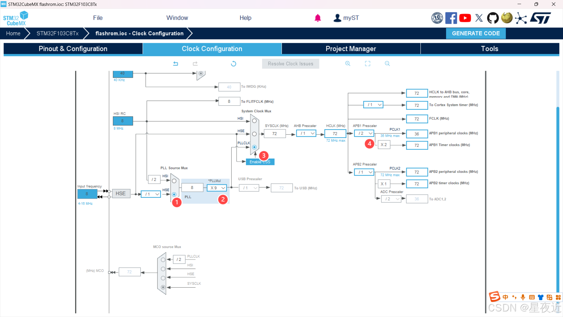The image size is (563, 317).
Task: Click the zoom in magnifier icon
Action: click(348, 64)
